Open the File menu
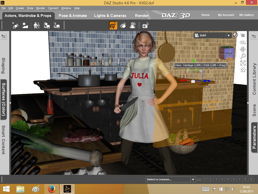Screen dimensions: 258x194 4,8
